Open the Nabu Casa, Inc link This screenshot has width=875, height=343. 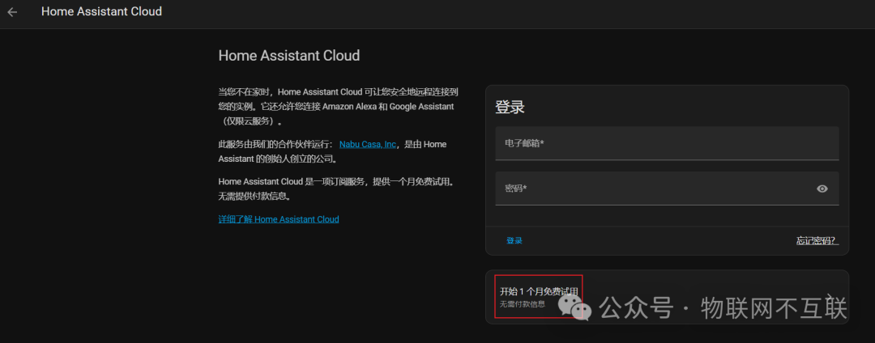[x=368, y=144]
